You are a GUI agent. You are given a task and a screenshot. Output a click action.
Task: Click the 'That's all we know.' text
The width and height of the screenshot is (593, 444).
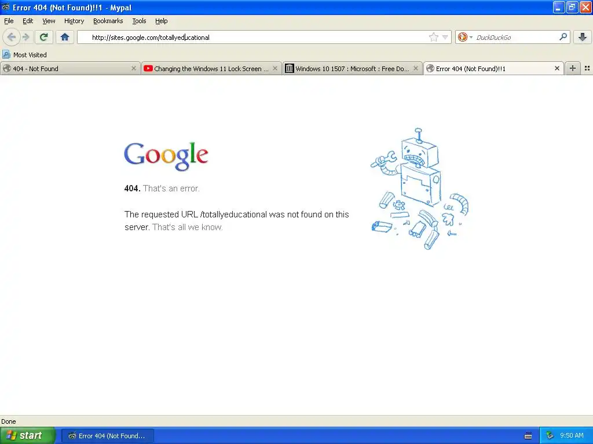(188, 227)
